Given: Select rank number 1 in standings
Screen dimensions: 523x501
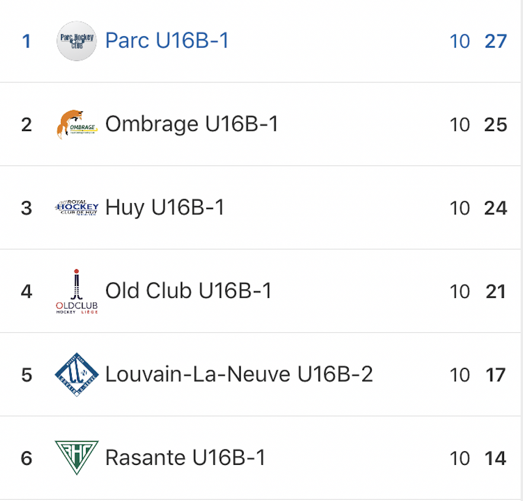Looking at the screenshot, I should pos(26,41).
